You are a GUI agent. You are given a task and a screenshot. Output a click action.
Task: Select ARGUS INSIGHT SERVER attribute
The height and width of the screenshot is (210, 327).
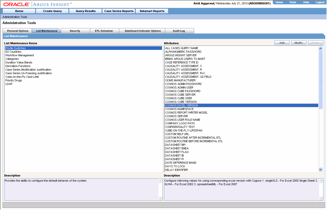pyautogui.click(x=241, y=55)
